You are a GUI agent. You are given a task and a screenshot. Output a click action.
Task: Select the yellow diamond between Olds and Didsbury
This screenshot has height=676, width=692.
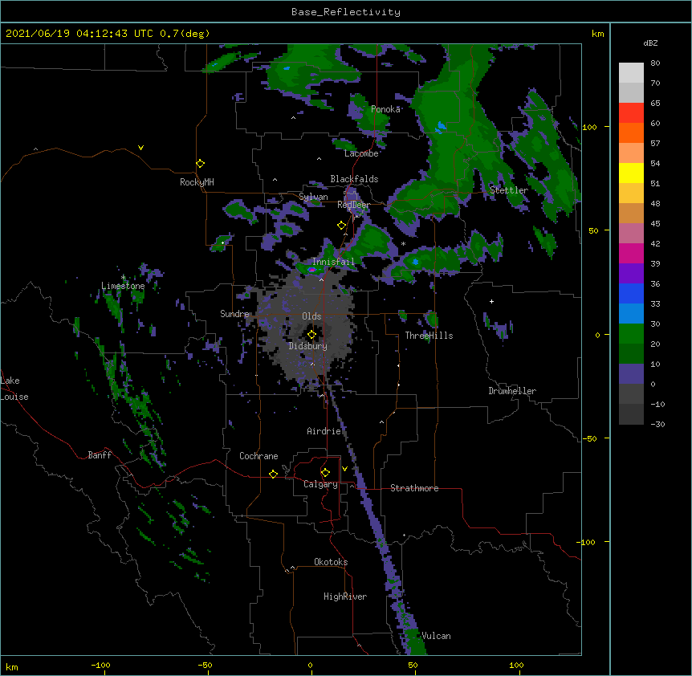(x=312, y=335)
